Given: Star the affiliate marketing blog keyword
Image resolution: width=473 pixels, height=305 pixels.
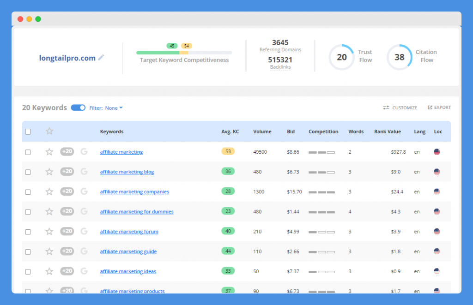Looking at the screenshot, I should pyautogui.click(x=49, y=172).
